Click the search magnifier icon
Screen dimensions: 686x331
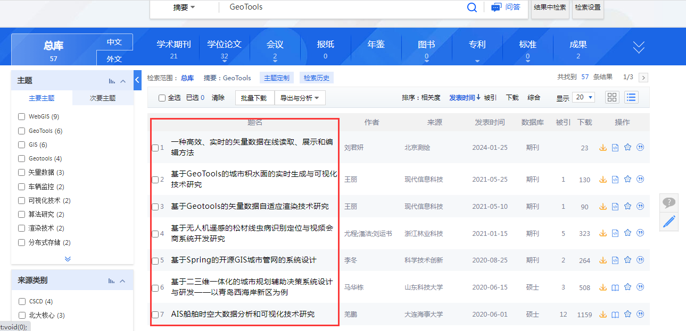(x=472, y=7)
